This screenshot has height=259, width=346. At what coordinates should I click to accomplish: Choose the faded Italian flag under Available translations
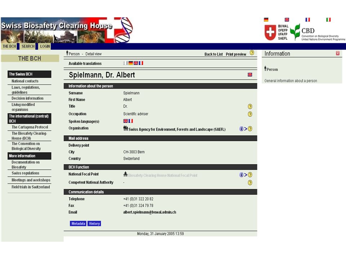125,63
